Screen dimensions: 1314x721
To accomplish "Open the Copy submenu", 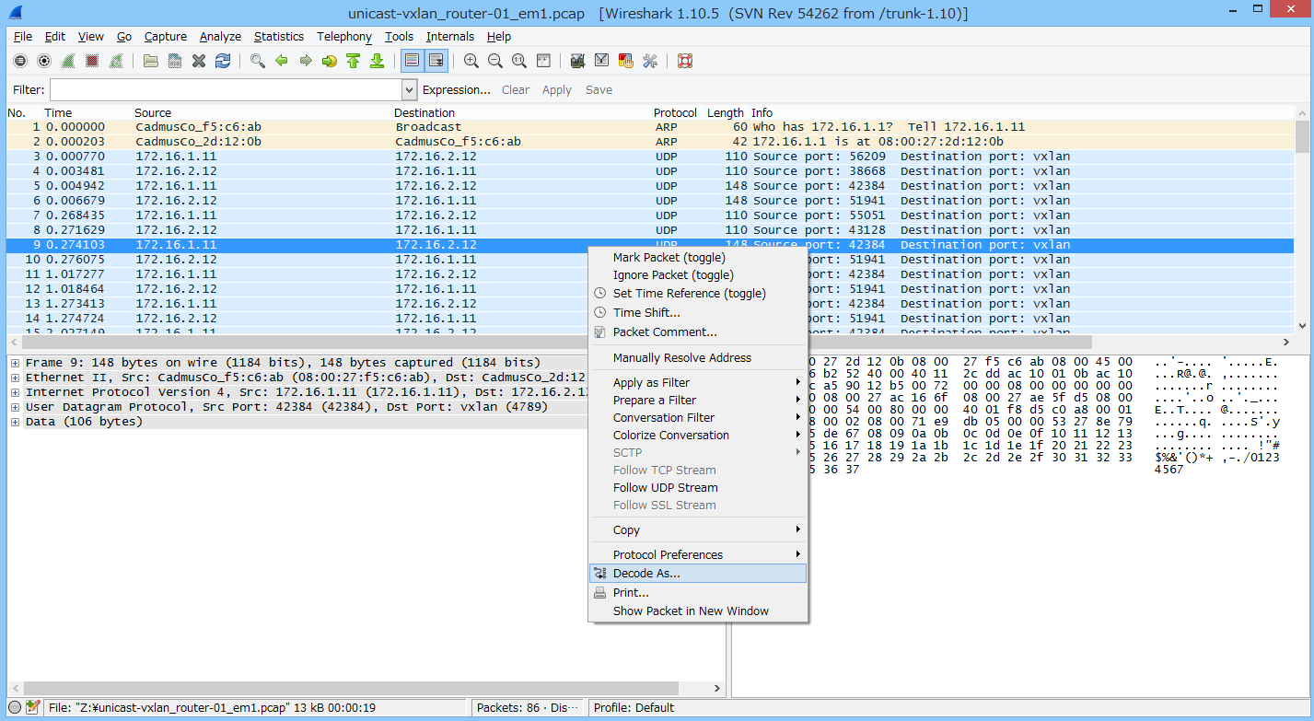I will click(x=697, y=529).
